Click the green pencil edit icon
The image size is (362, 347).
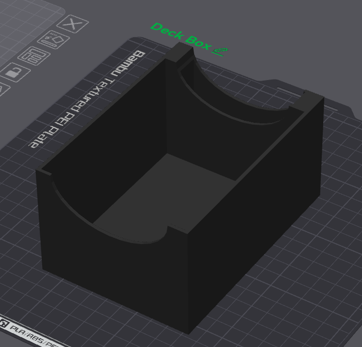tap(220, 51)
